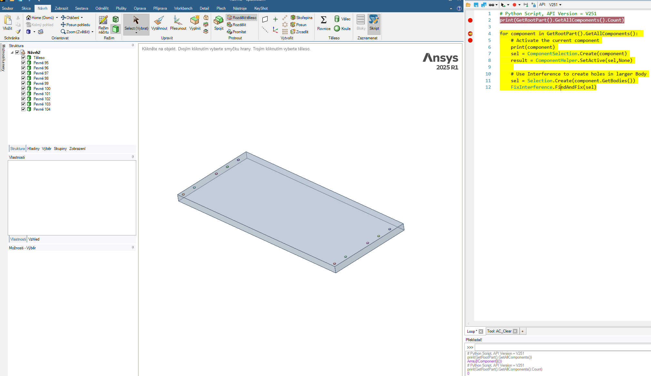
Task: Create a Válec cylinder body
Action: tap(342, 19)
